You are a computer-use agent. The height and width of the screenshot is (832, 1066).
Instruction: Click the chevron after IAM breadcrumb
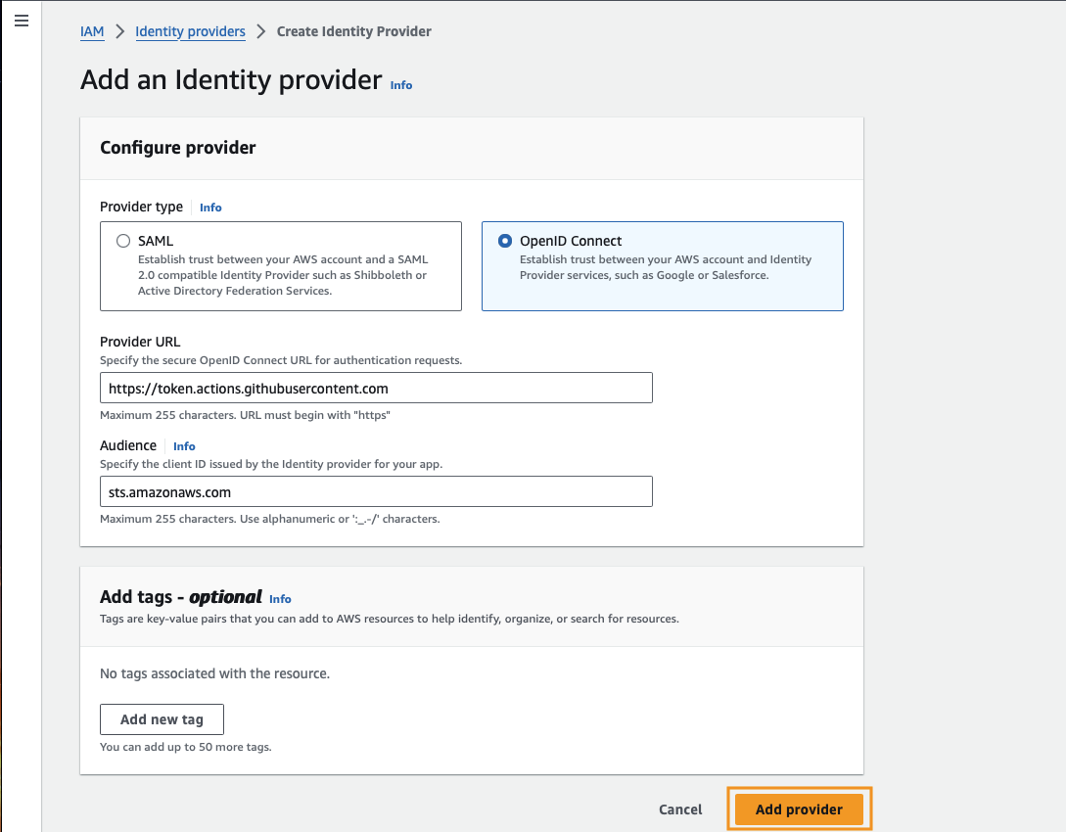pyautogui.click(x=120, y=31)
